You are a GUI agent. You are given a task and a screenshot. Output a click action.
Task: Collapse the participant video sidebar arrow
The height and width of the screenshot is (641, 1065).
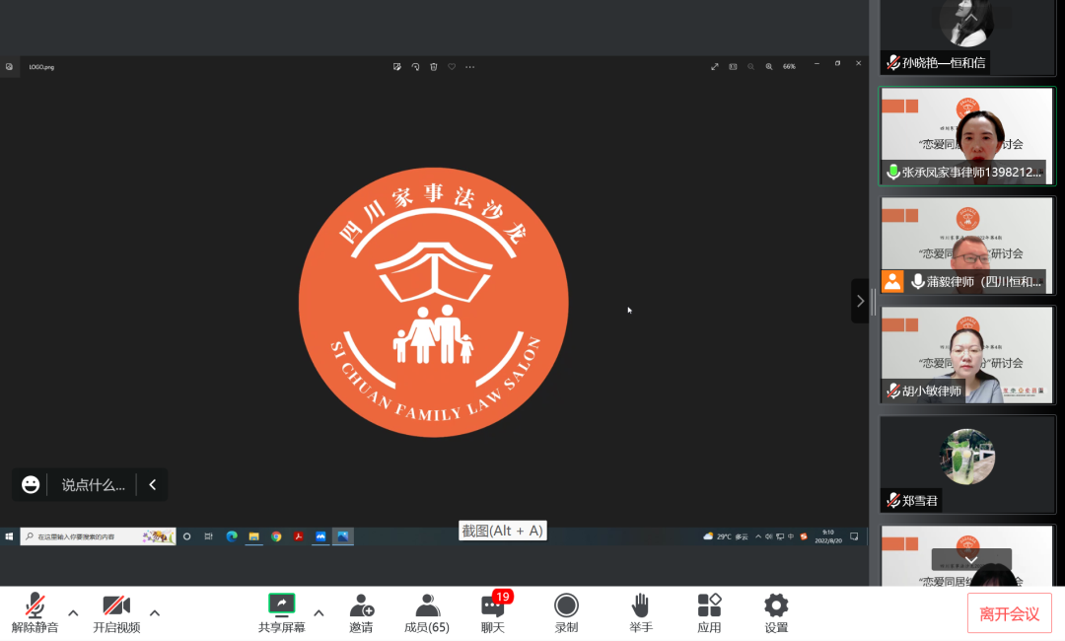click(x=860, y=301)
